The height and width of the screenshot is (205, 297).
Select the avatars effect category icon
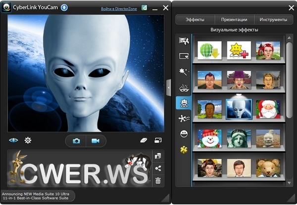coord(184,103)
